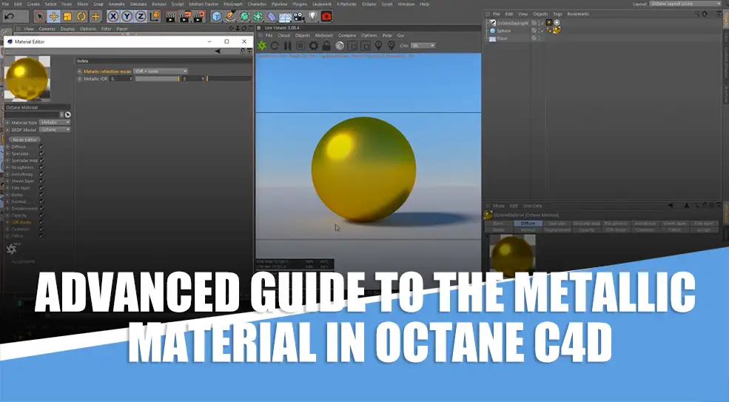Open the Render menu
729x402 pixels.
pyautogui.click(x=159, y=4)
